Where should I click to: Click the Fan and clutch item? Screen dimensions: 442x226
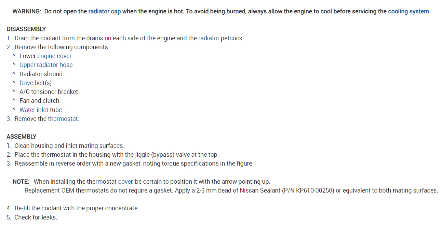[x=40, y=101]
